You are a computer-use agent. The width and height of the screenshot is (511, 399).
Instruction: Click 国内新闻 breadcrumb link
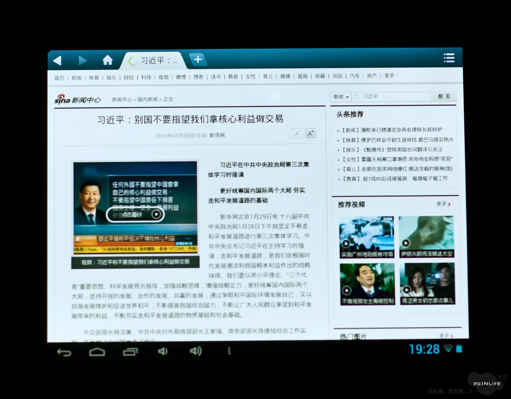(147, 99)
